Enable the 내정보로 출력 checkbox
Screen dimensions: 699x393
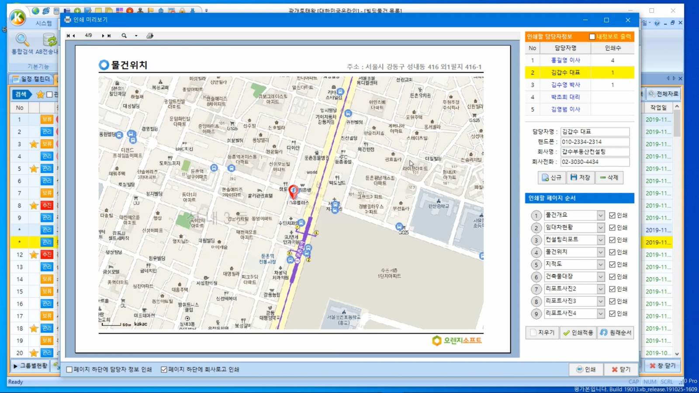point(592,37)
